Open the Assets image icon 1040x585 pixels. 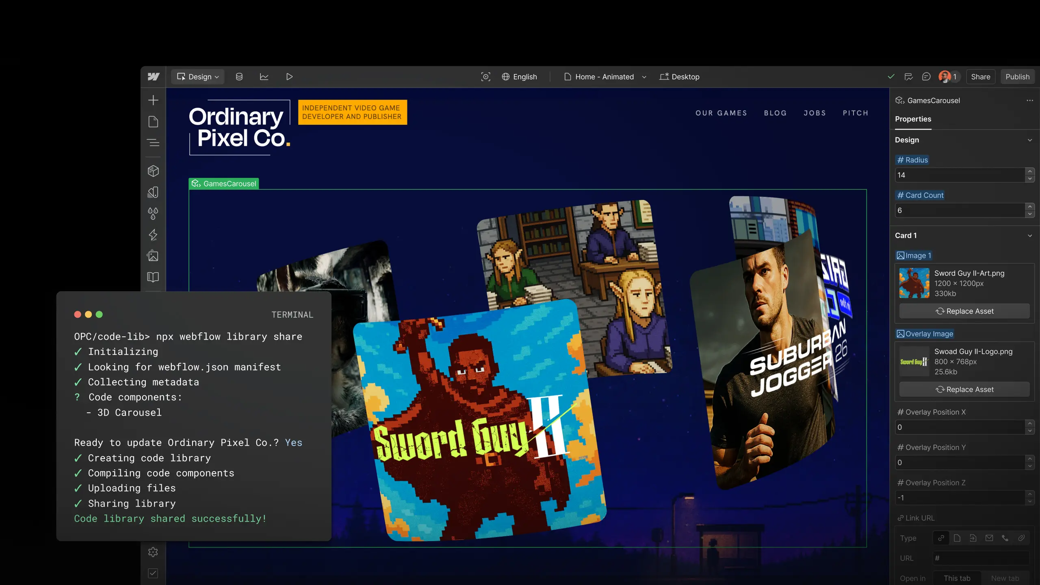pos(153,256)
